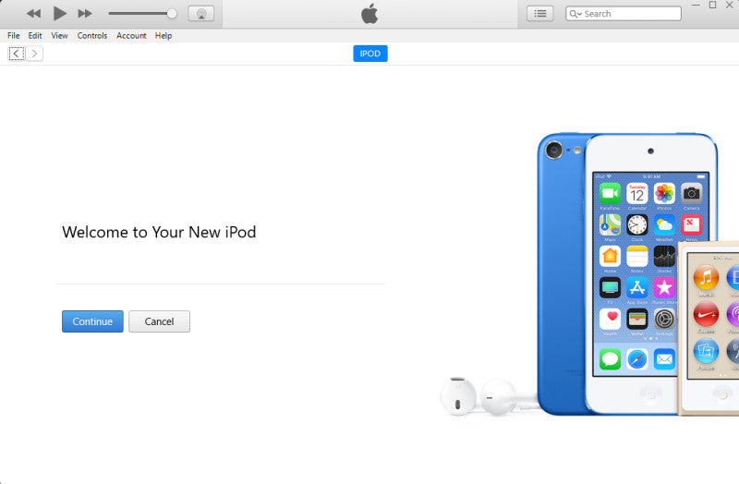Click the Cancel button

tap(159, 321)
